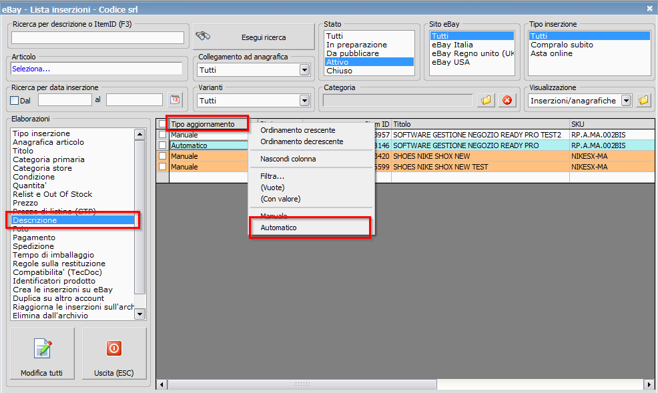Click folder icon next to Visualizzazione

point(643,100)
